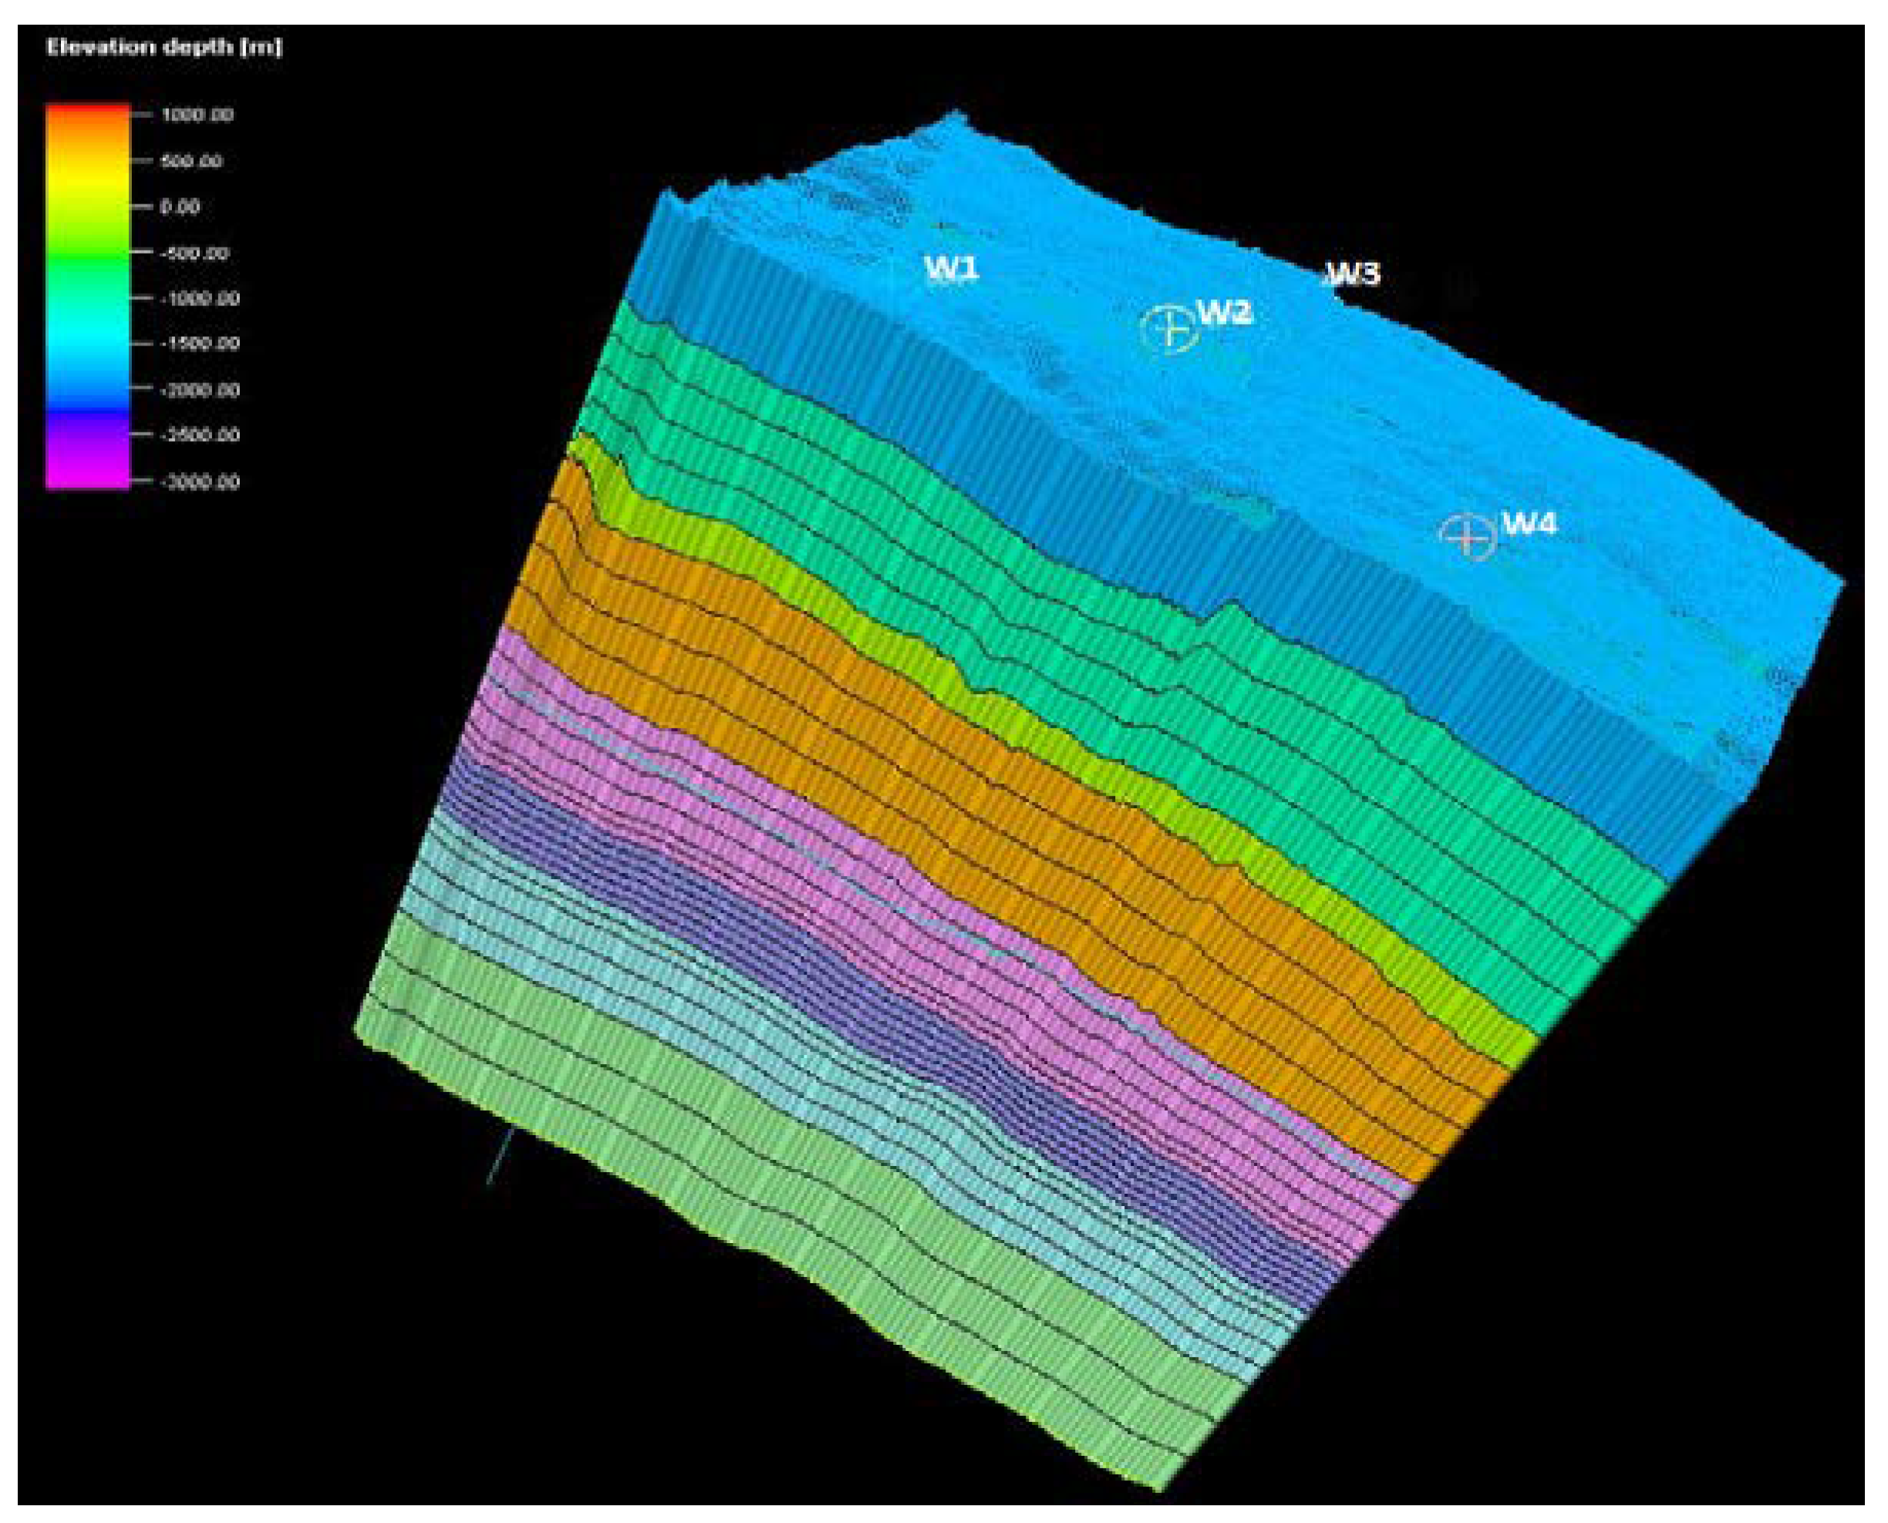Click the 1000.00 legend value
1888x1523 pixels.
[198, 115]
